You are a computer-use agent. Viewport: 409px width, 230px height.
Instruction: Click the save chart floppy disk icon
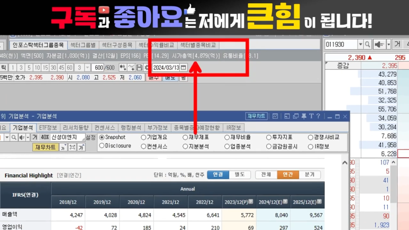(139, 68)
